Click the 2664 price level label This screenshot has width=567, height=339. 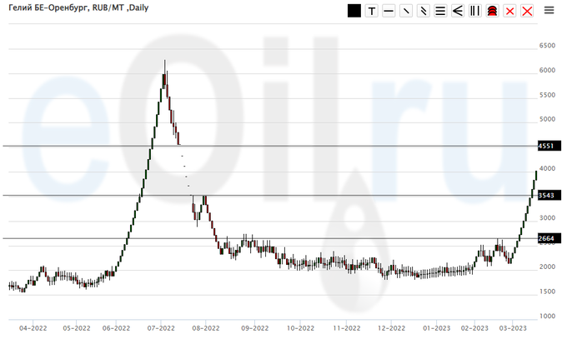click(546, 239)
